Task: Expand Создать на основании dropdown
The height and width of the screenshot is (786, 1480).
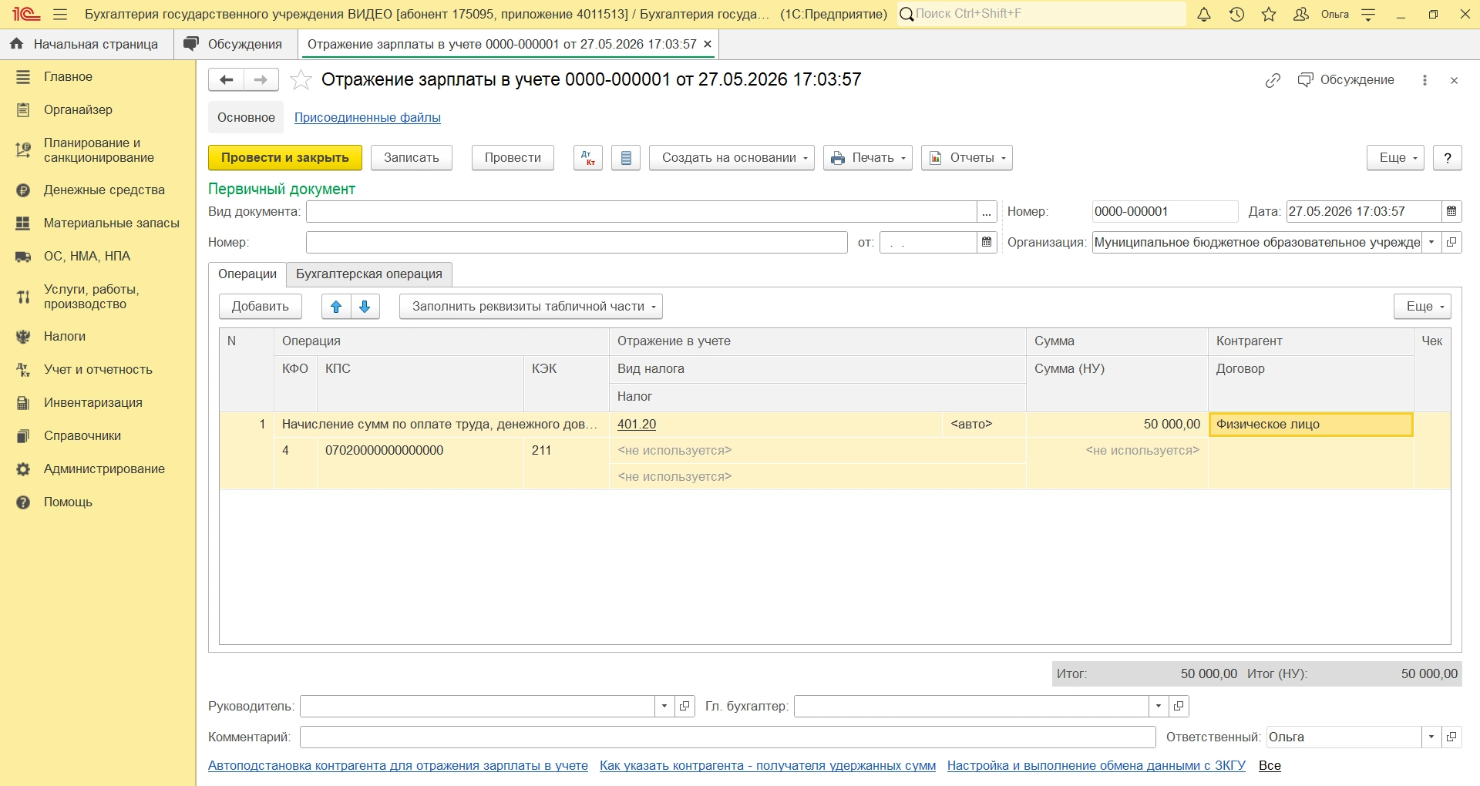Action: click(x=732, y=158)
